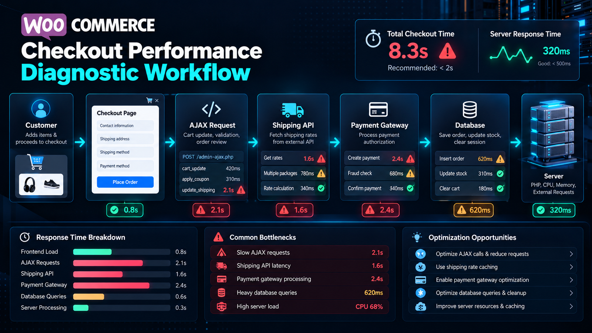Select the Shipping address field
This screenshot has height=333, width=592.
pyautogui.click(x=125, y=139)
